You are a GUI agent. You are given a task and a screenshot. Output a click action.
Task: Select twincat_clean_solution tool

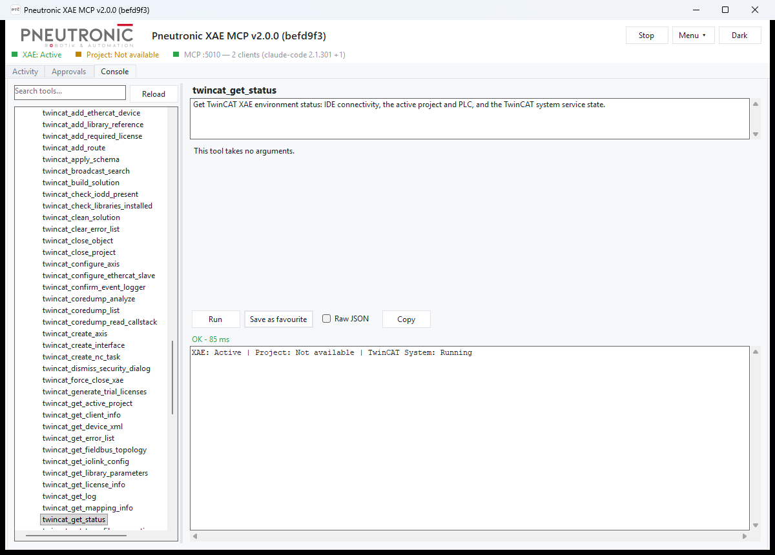click(81, 217)
